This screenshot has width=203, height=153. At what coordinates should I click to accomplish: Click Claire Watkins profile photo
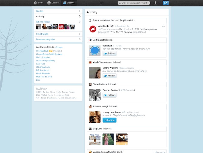[95, 73]
